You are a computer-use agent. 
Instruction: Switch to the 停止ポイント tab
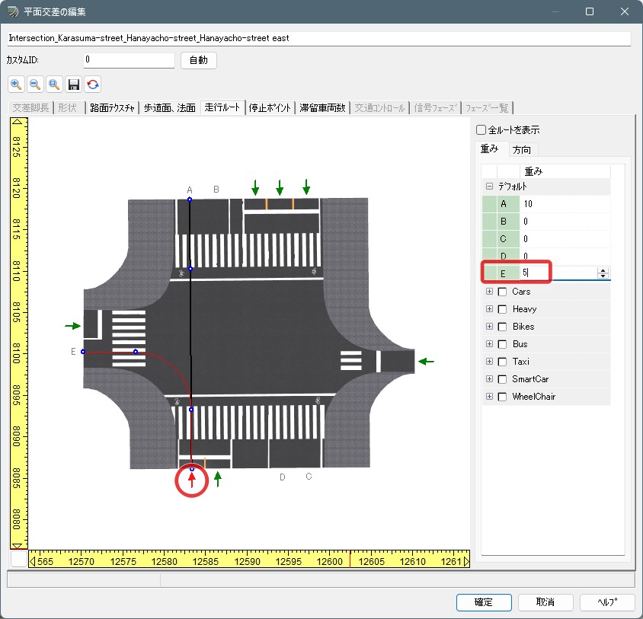270,108
